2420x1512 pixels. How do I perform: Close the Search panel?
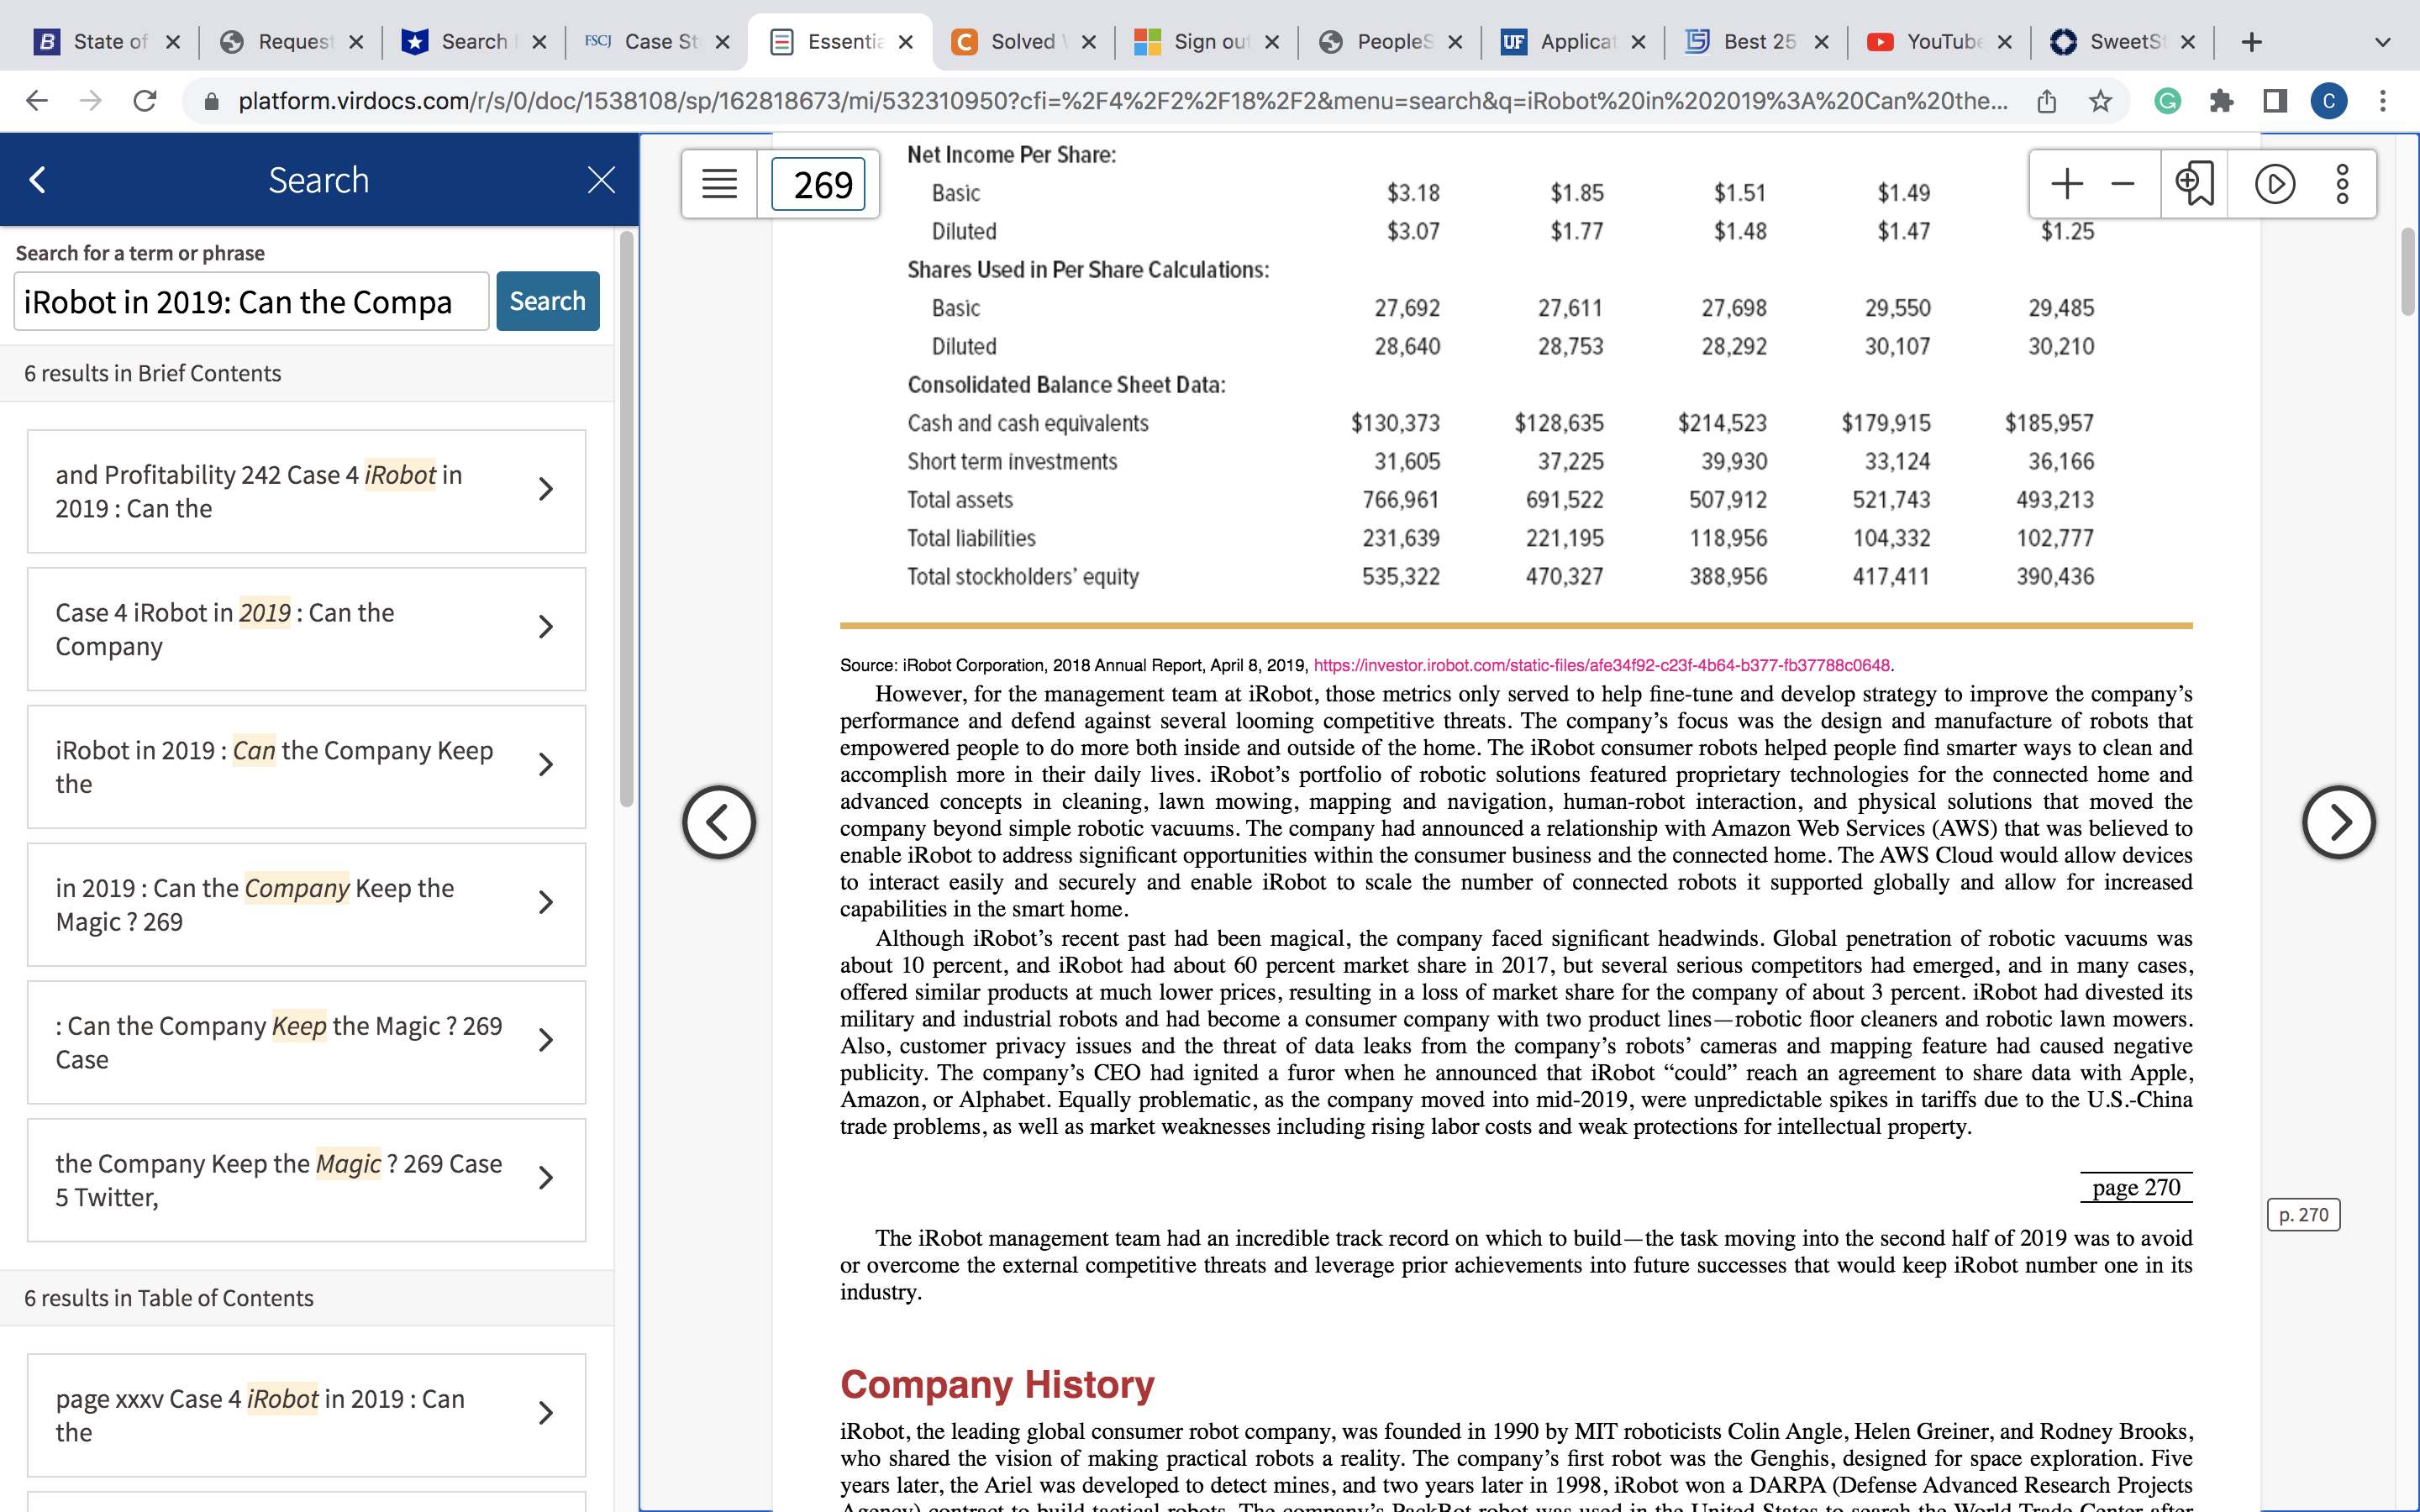[x=601, y=180]
